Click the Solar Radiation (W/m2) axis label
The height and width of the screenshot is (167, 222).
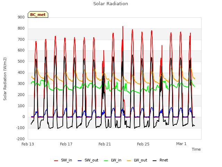pos(5,79)
